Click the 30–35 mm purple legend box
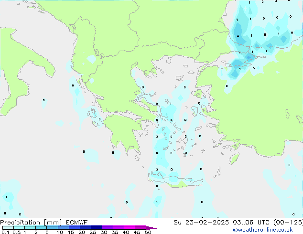Screen dimensions: 303x234 [x=107, y=228]
